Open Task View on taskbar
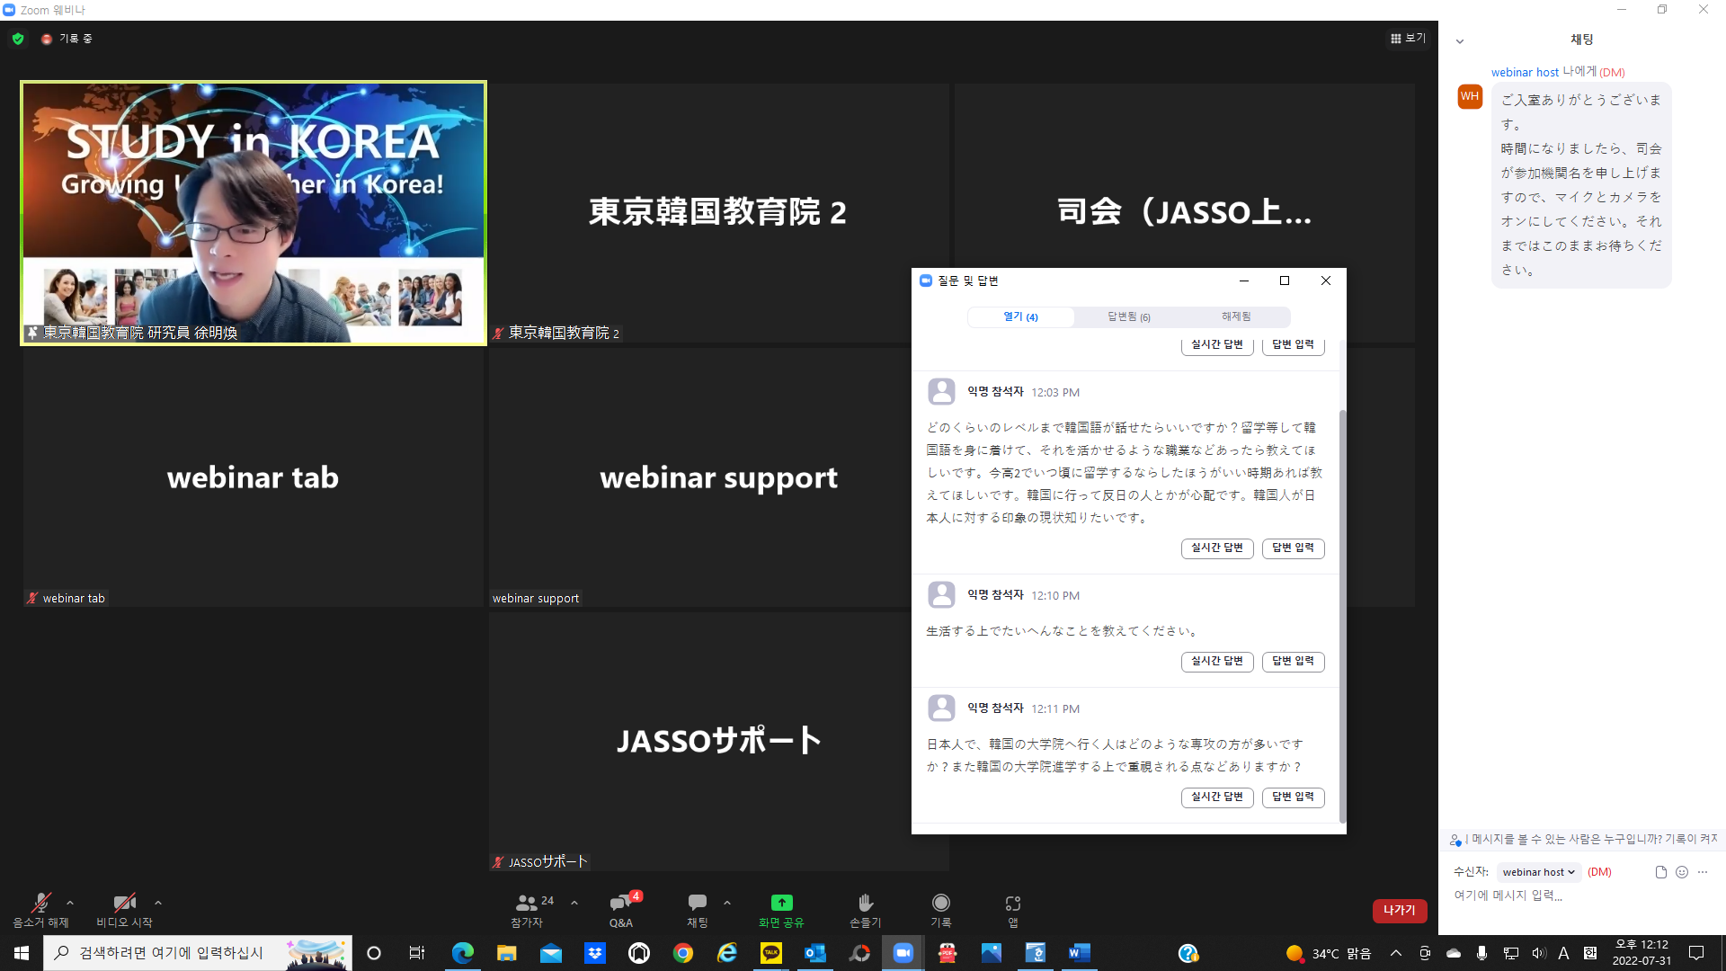The width and height of the screenshot is (1726, 971). [x=416, y=953]
